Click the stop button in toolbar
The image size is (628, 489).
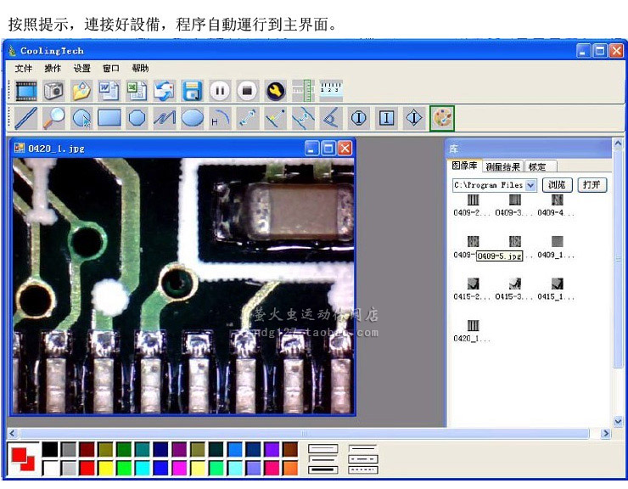point(246,90)
